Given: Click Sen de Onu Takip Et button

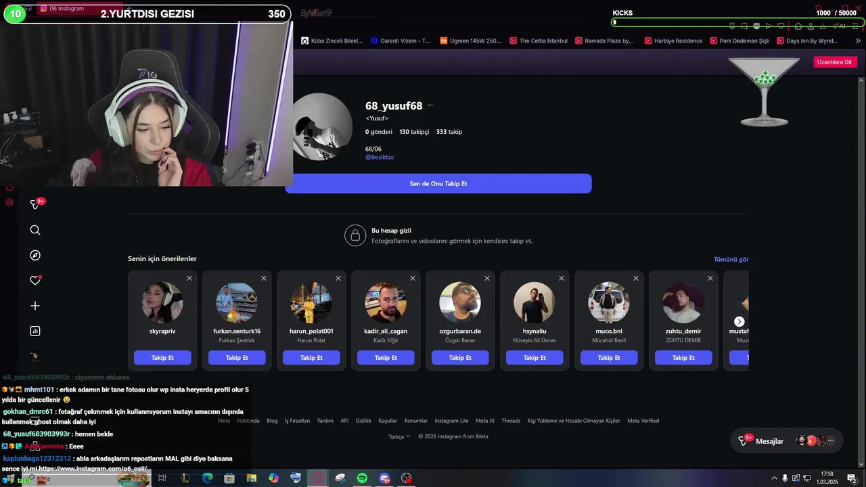Looking at the screenshot, I should [438, 183].
